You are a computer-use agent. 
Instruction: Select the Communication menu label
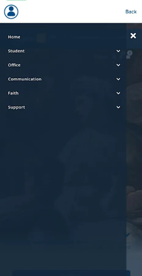24,79
